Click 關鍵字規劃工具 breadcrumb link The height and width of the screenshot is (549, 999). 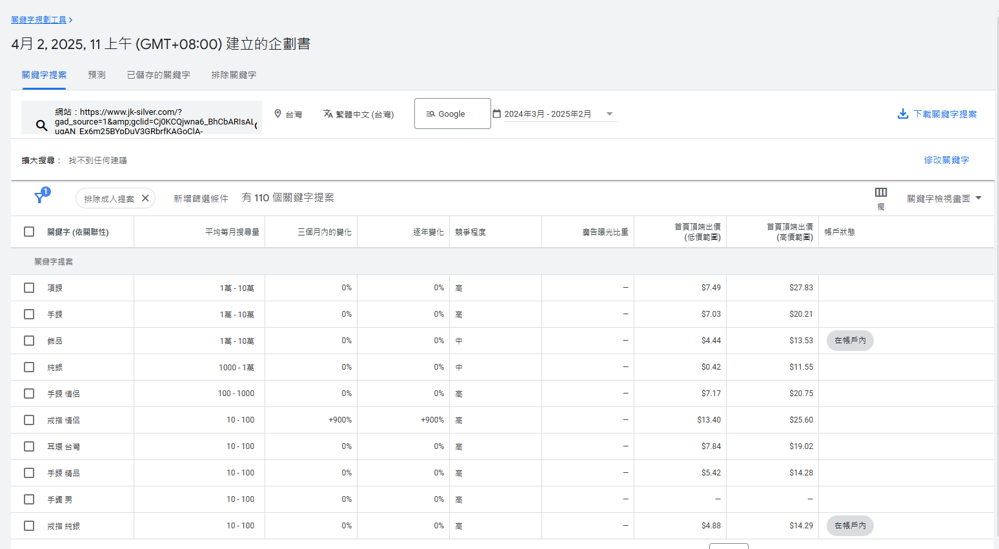39,20
